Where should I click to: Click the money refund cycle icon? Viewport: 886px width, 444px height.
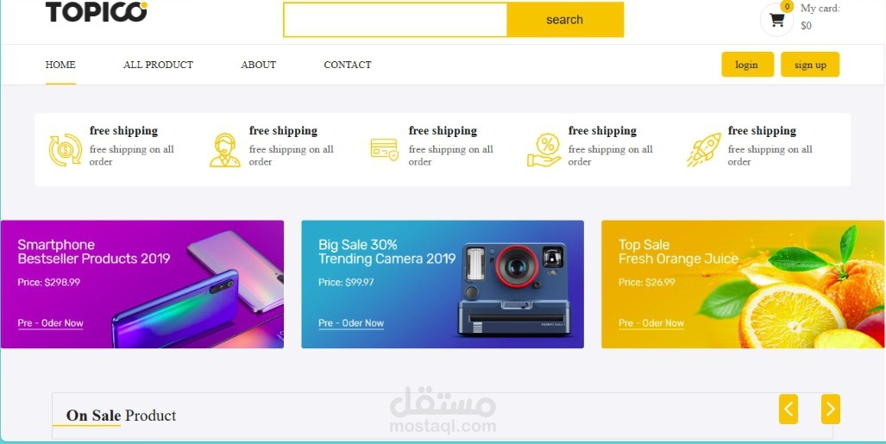[66, 150]
